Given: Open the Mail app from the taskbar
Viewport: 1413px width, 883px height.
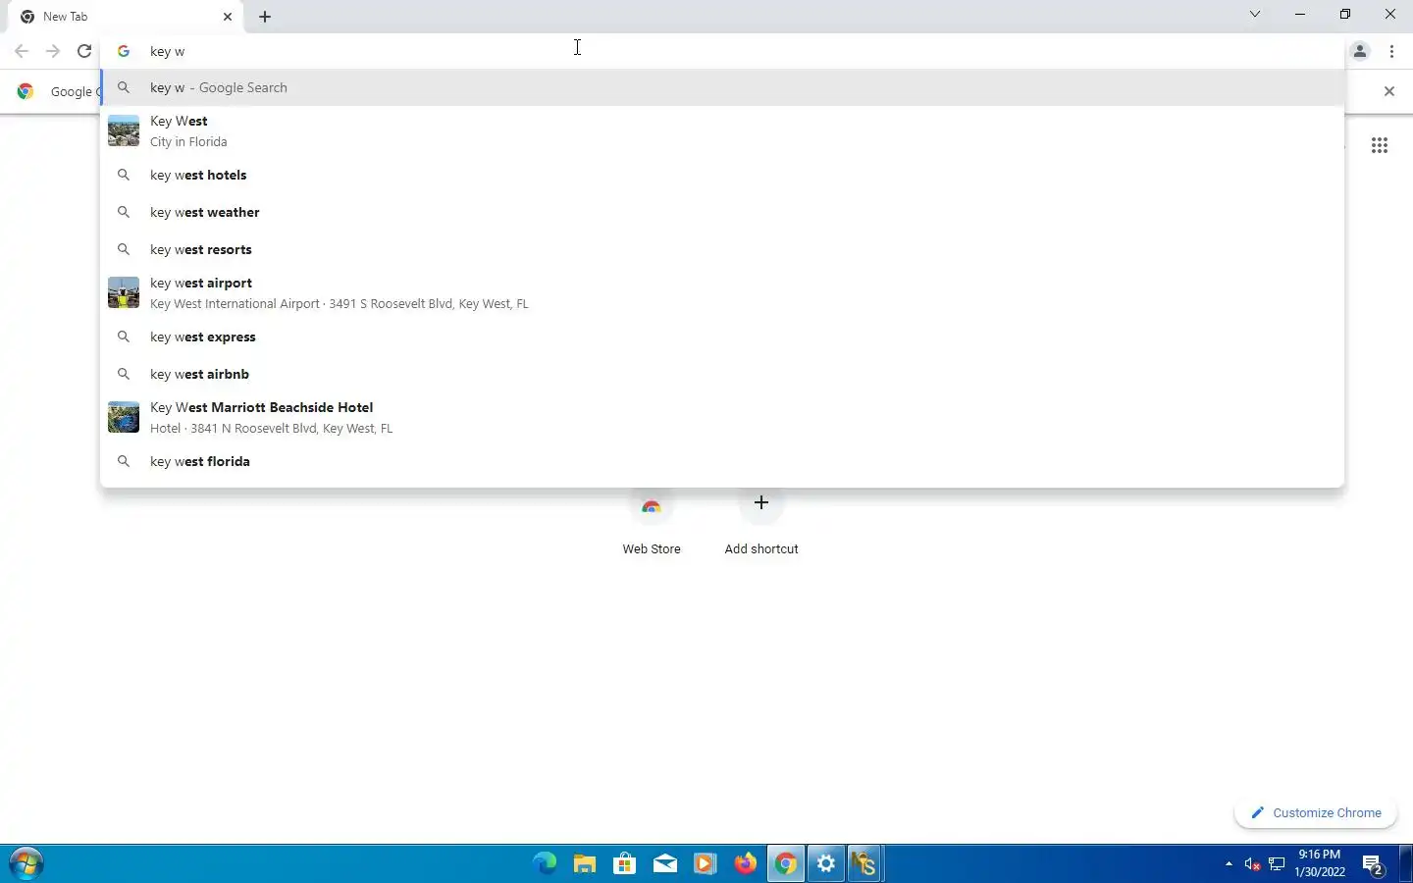Looking at the screenshot, I should [665, 863].
